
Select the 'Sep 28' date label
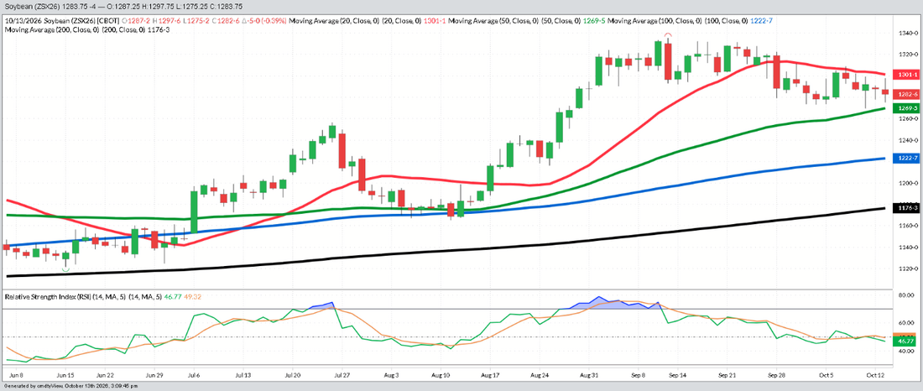pos(778,374)
